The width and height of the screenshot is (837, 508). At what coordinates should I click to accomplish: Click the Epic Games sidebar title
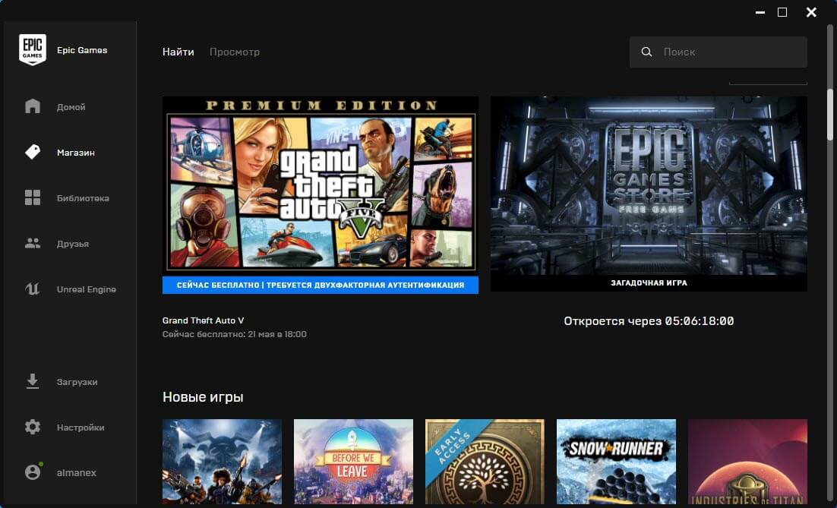tap(82, 50)
